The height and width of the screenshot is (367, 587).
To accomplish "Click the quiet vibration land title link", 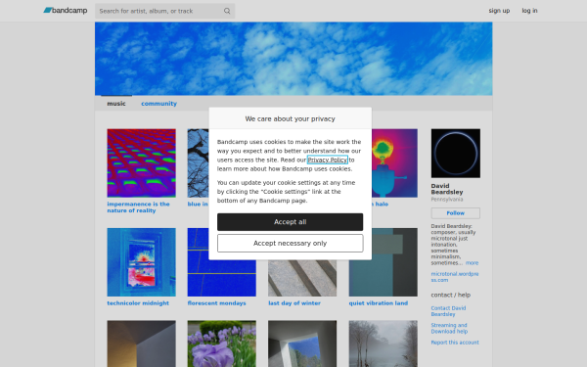I will tap(379, 303).
